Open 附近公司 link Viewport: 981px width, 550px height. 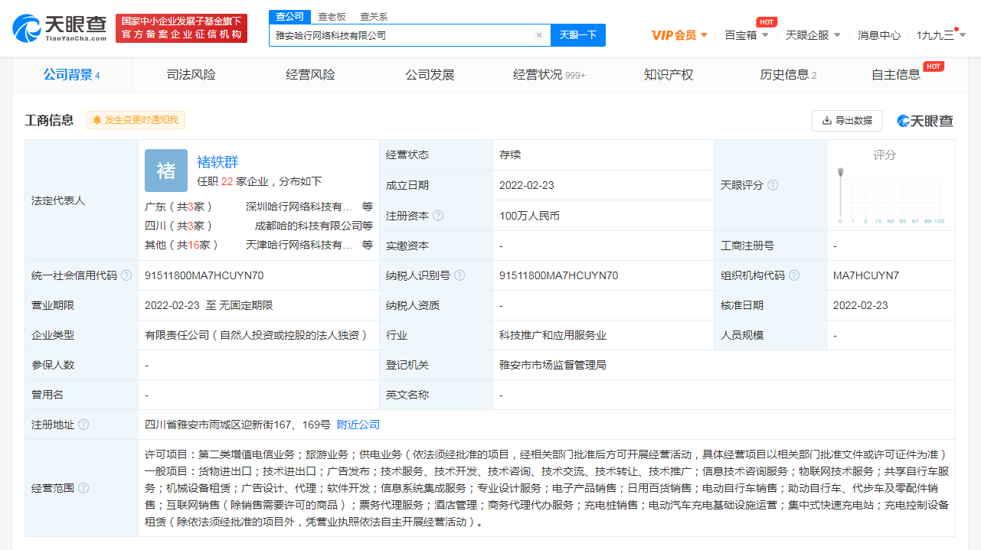[358, 425]
